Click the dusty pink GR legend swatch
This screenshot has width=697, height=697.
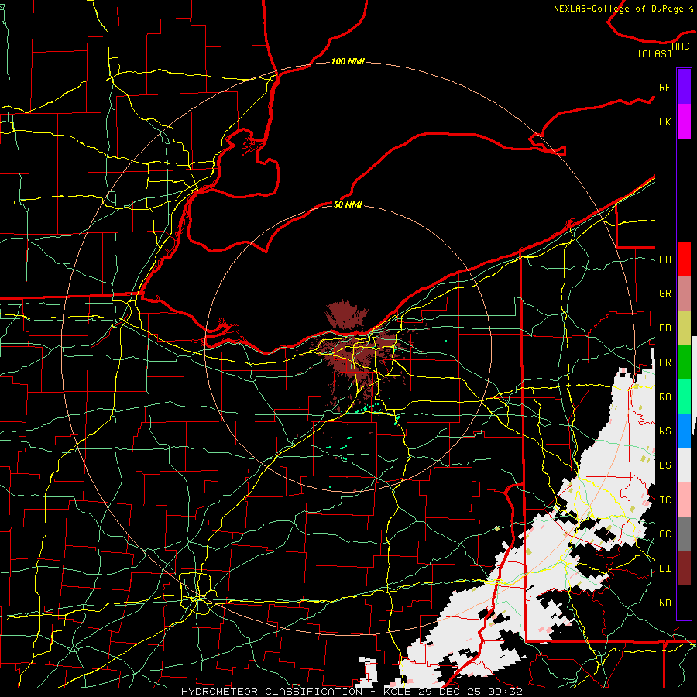click(x=684, y=294)
